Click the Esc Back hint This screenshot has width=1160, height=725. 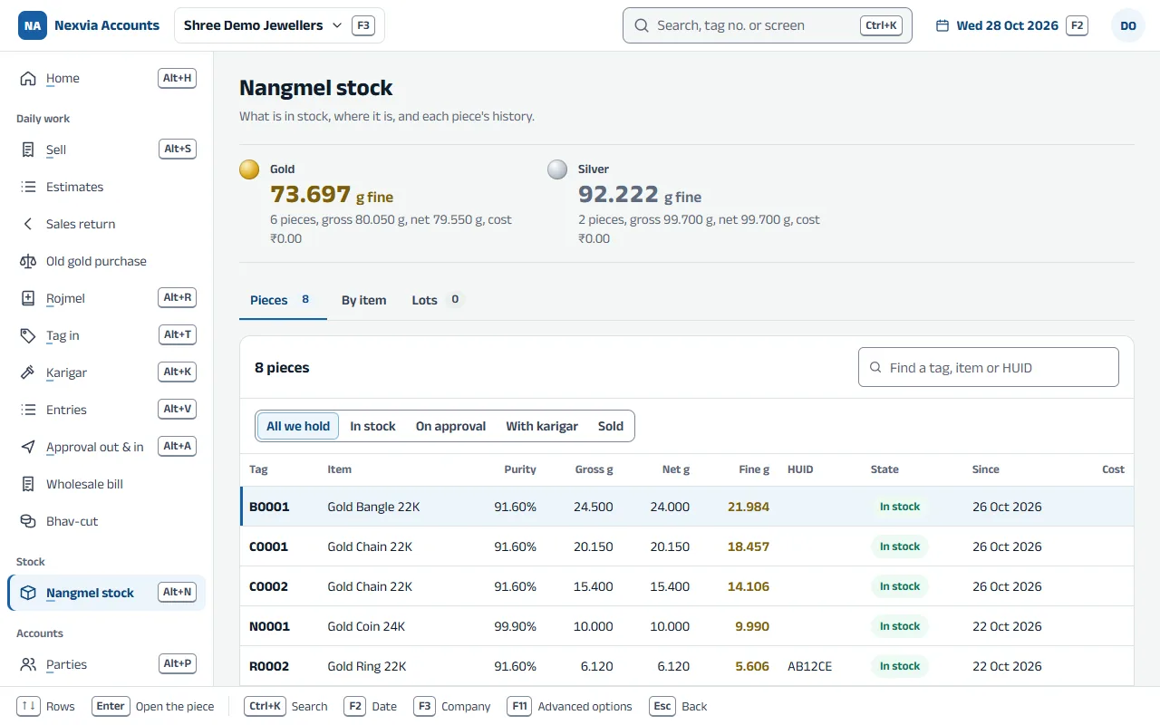point(678,706)
